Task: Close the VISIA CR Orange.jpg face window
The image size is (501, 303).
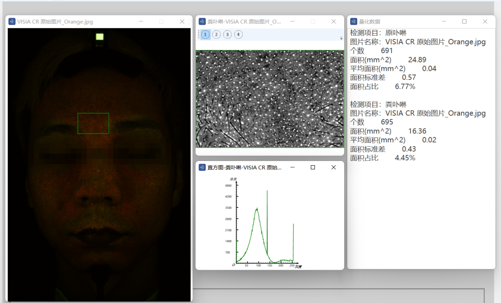Action: pos(182,21)
